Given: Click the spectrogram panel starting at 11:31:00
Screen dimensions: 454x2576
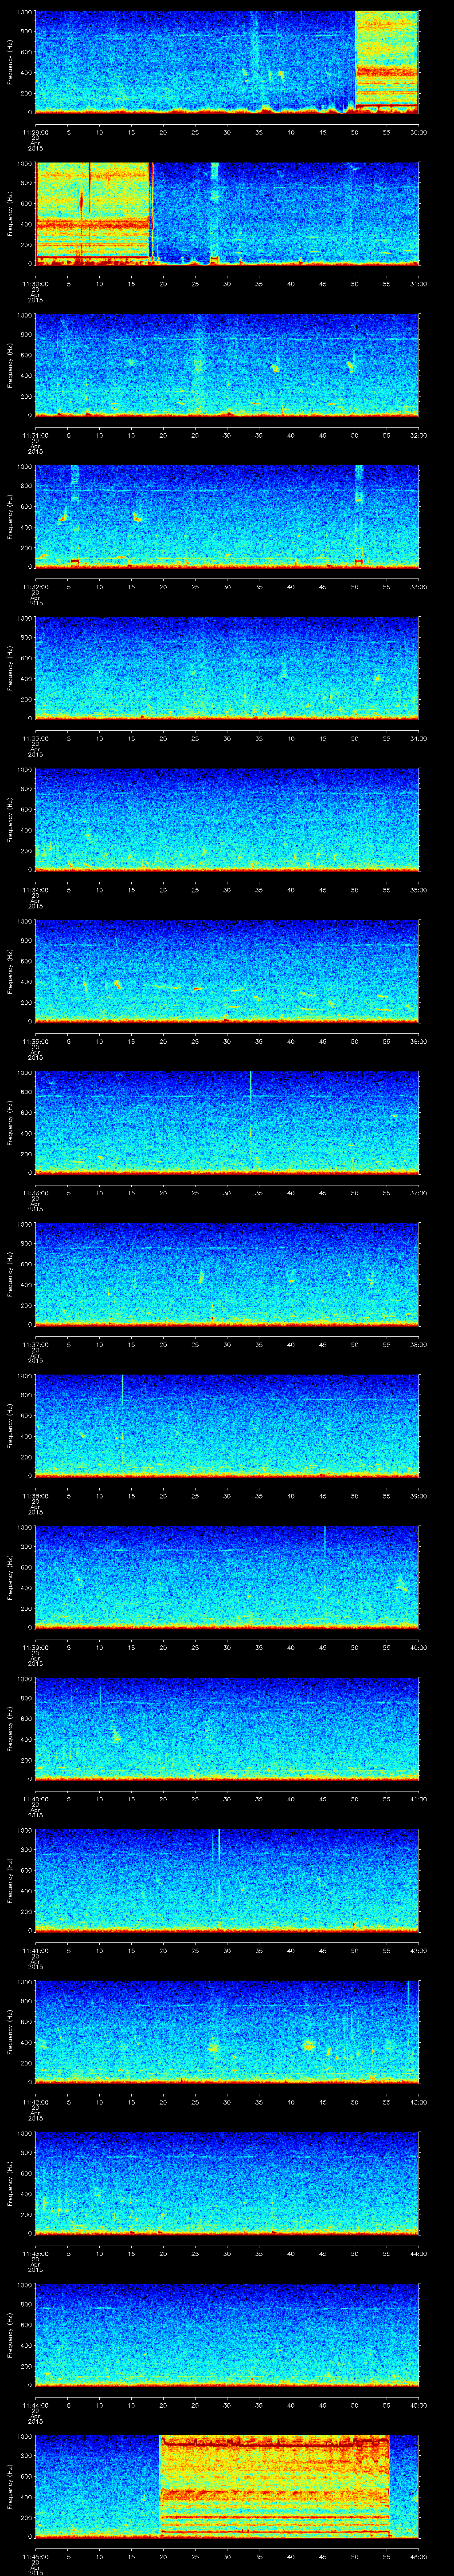Looking at the screenshot, I should (x=227, y=365).
